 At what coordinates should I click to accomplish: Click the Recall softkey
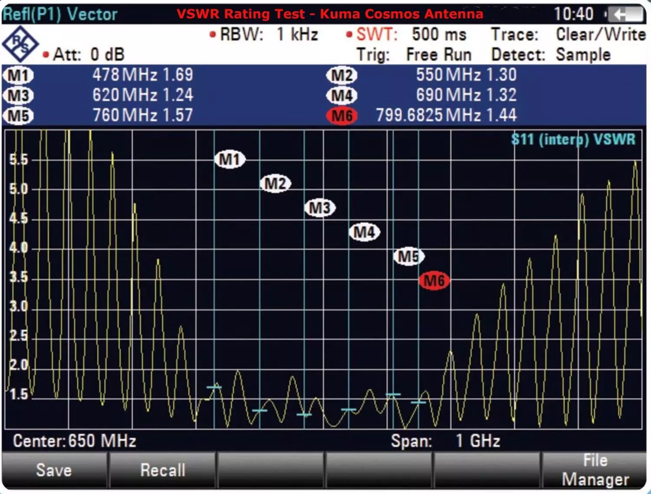click(x=163, y=470)
